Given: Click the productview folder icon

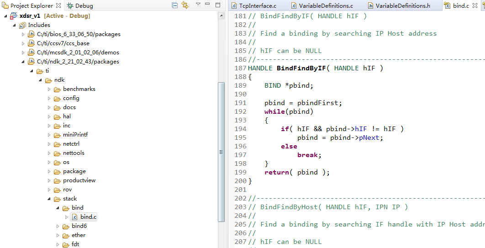Looking at the screenshot, I should point(57,180).
